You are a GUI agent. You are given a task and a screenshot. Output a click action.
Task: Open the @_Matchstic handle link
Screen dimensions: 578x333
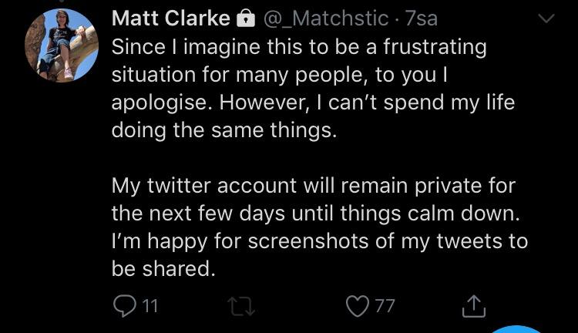point(326,18)
